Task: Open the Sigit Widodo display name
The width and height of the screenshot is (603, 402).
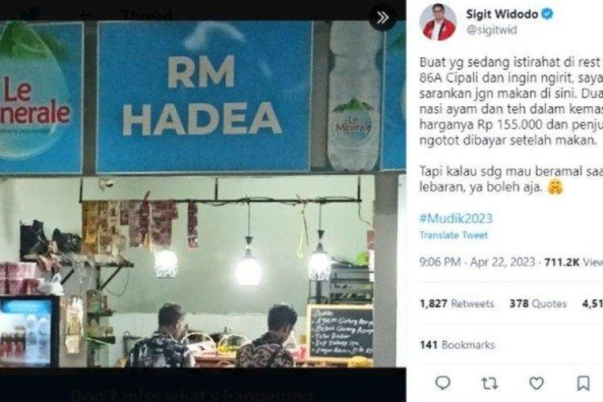Action: [x=502, y=14]
